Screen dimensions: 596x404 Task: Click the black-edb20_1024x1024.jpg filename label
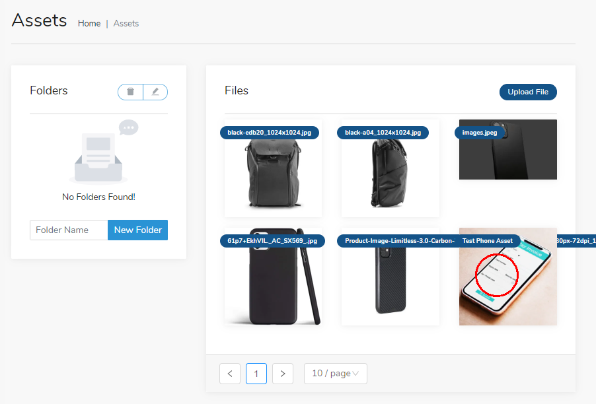(x=270, y=133)
